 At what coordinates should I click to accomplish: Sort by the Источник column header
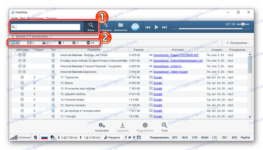178,50
